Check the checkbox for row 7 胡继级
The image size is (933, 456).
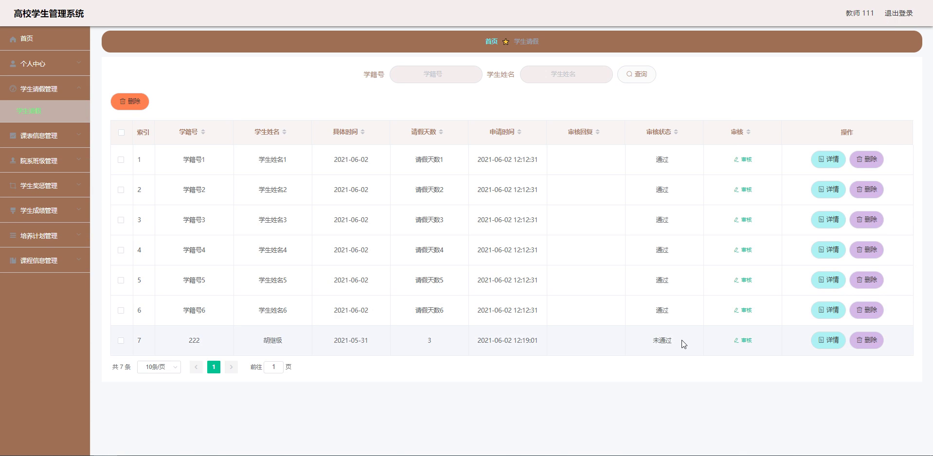pyautogui.click(x=121, y=340)
